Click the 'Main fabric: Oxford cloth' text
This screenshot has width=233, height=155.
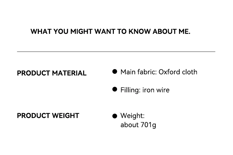[x=159, y=72]
